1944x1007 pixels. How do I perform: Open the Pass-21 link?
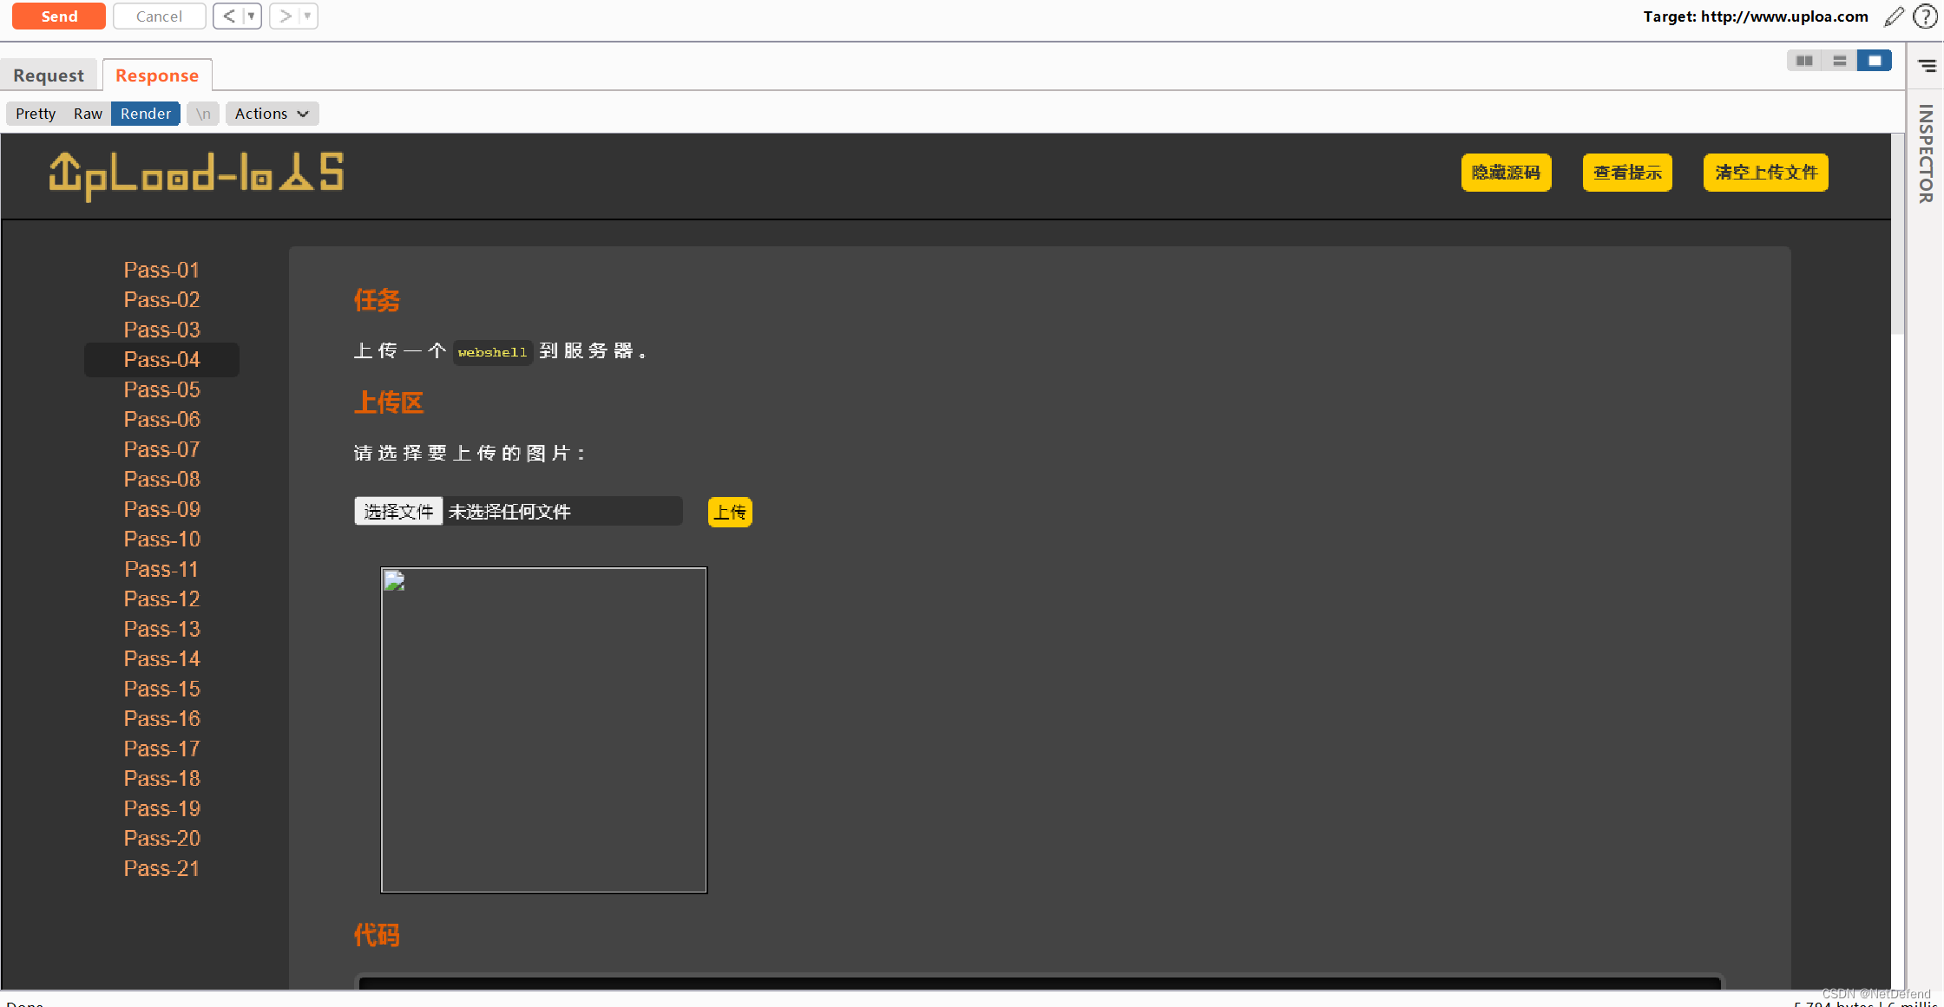[x=161, y=868]
